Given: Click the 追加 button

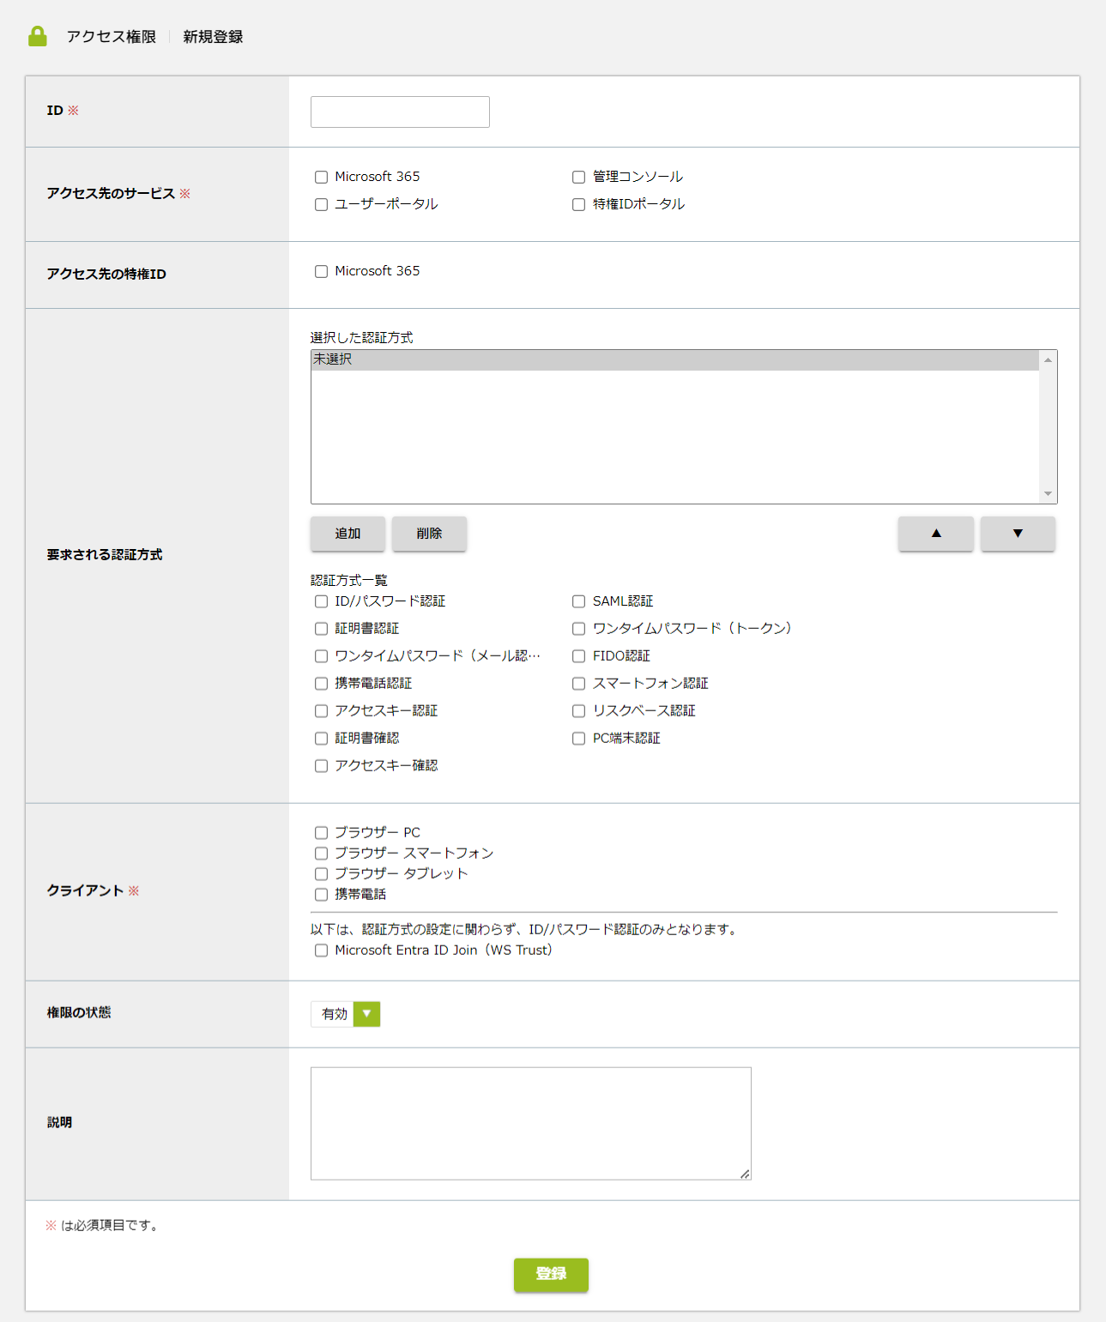Looking at the screenshot, I should pyautogui.click(x=347, y=533).
